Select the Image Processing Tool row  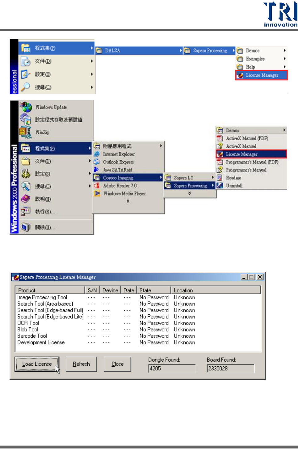coord(138,297)
